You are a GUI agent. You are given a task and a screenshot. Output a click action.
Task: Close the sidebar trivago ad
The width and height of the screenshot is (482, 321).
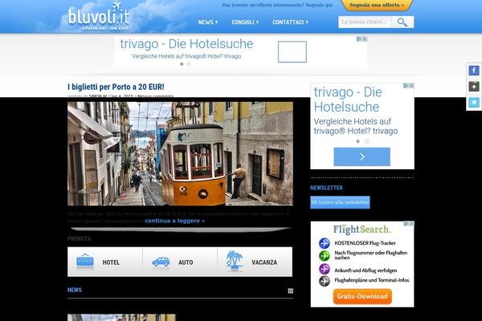click(x=411, y=86)
